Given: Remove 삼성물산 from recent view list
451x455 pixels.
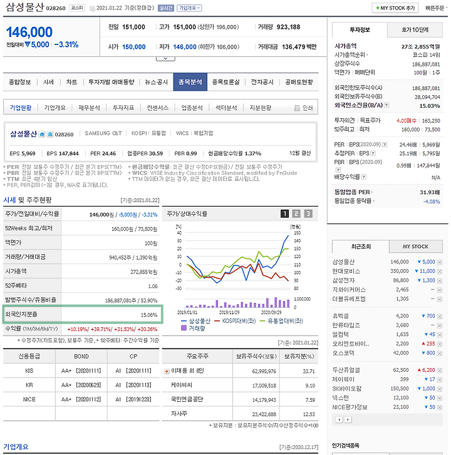Looking at the screenshot, I should (x=439, y=262).
